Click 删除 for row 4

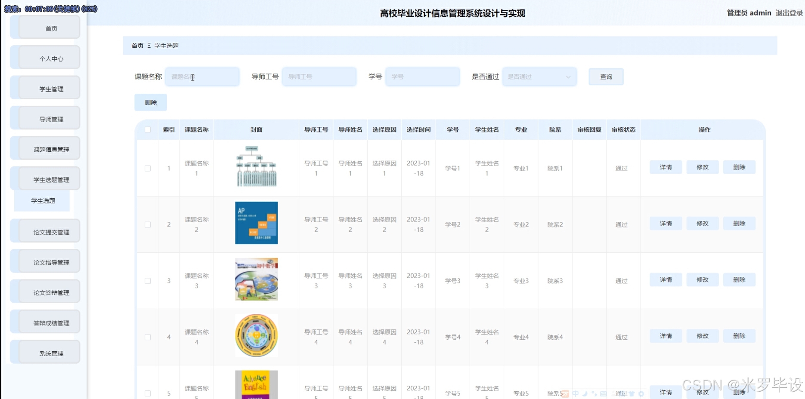coord(739,336)
